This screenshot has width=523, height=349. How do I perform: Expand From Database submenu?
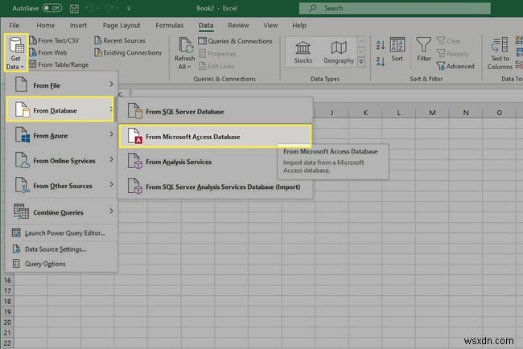point(60,109)
